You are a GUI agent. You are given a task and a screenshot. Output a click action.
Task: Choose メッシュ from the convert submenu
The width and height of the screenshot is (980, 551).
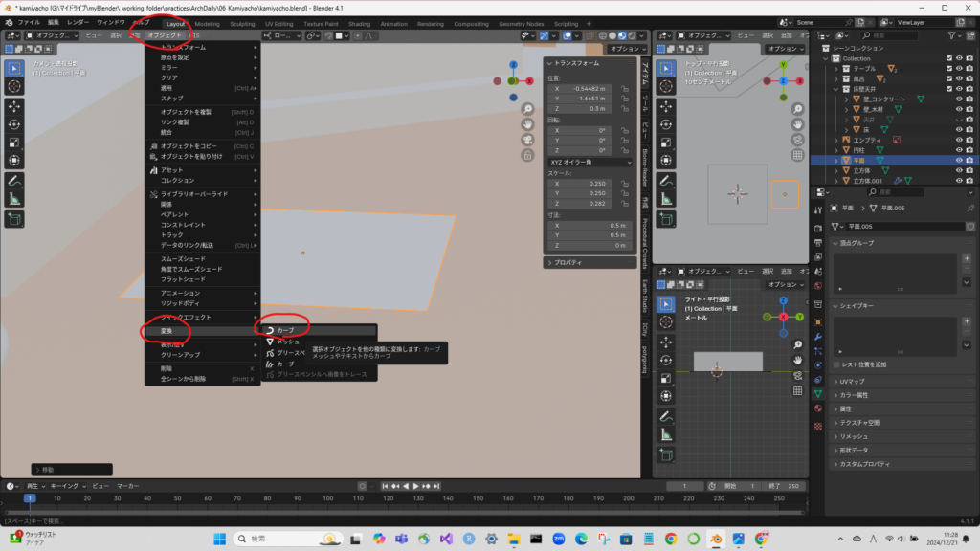pyautogui.click(x=288, y=342)
